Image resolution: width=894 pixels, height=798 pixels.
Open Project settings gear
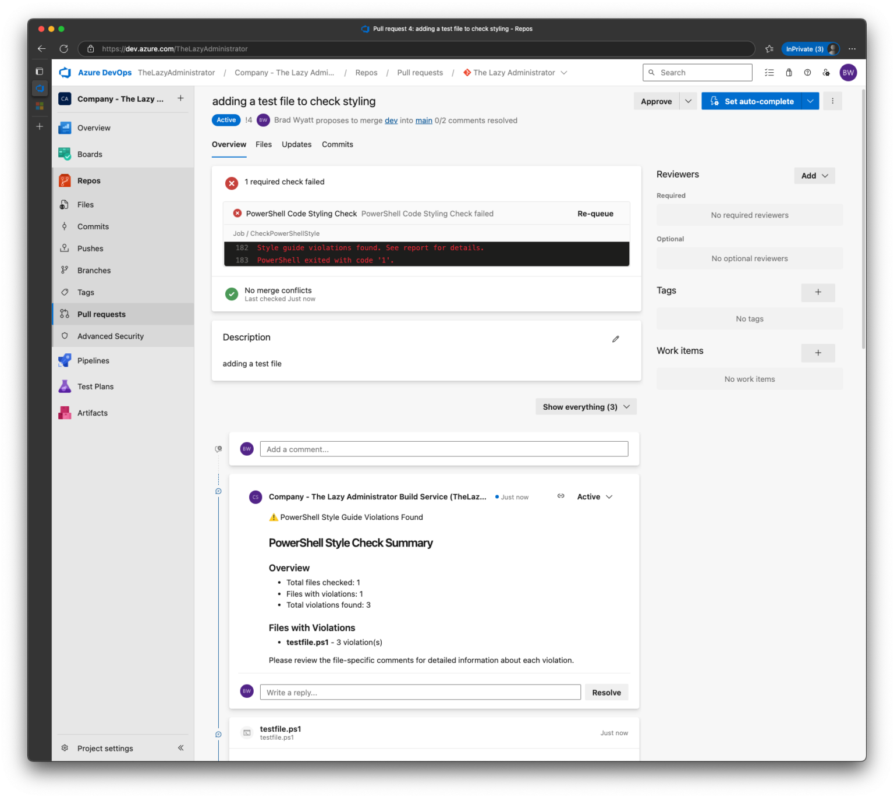(x=65, y=749)
